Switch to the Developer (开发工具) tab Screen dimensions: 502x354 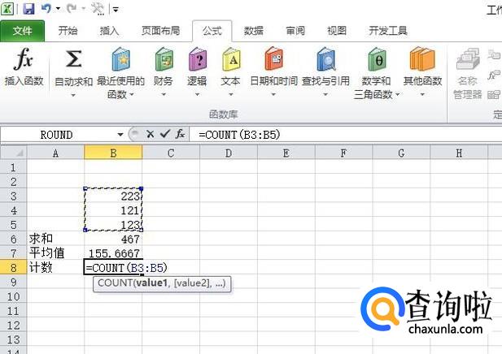pyautogui.click(x=388, y=31)
